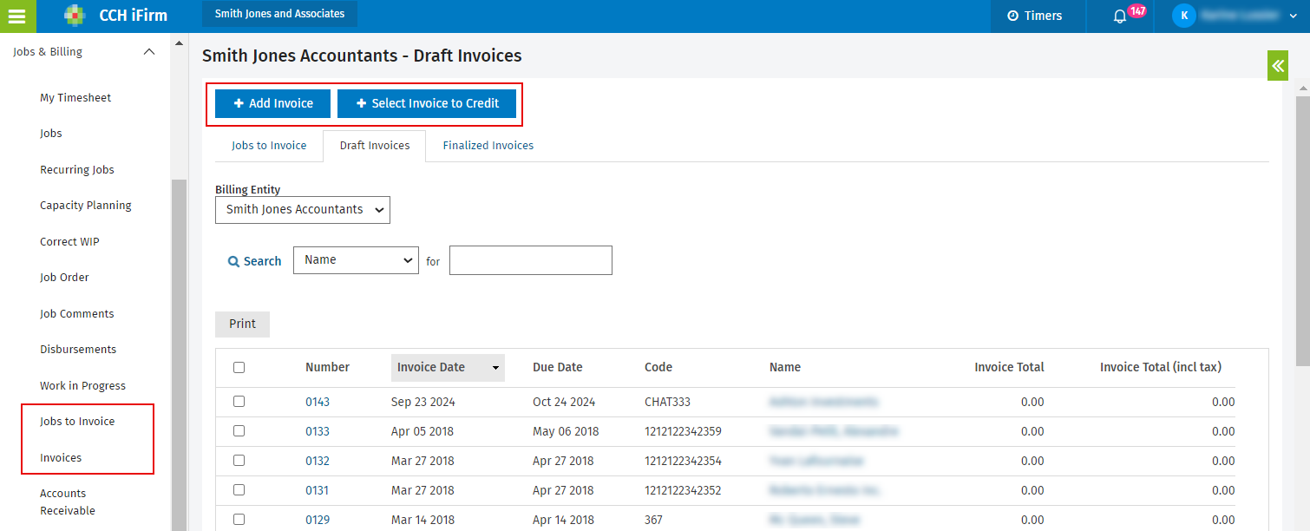Click the user avatar K icon
The image size is (1310, 531).
(x=1183, y=16)
